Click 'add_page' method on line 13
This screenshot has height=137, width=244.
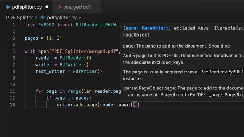pyautogui.click(x=87, y=105)
